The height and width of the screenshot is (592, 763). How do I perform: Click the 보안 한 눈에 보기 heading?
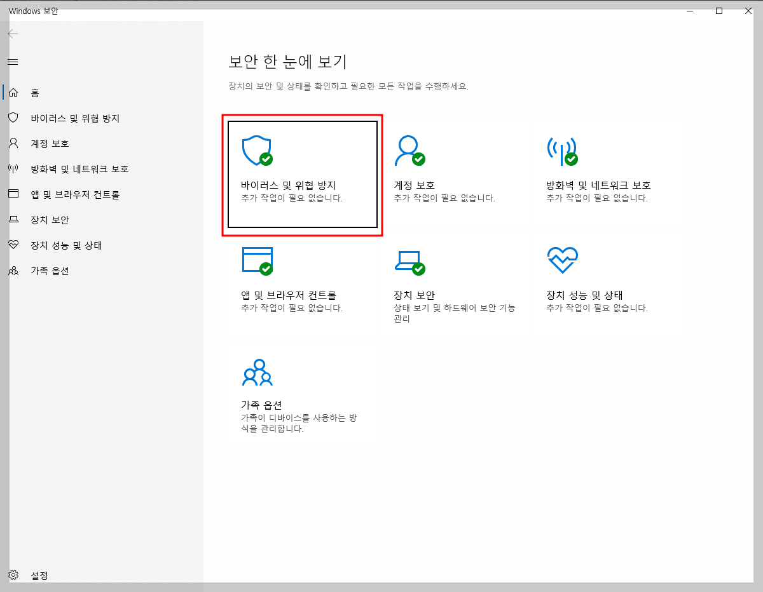pos(287,62)
